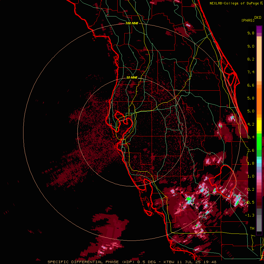This screenshot has width=264, height=264.
Task: Select the 9.8 value on the legend
Action: [251, 33]
